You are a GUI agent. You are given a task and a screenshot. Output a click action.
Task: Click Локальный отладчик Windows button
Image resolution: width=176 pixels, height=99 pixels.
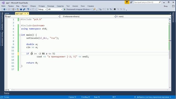click(78, 9)
